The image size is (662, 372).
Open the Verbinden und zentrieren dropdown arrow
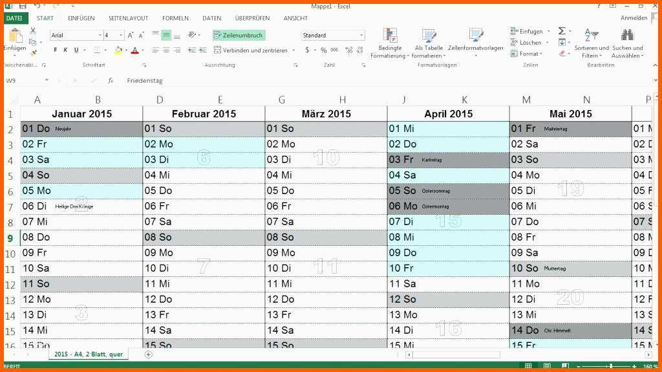(x=294, y=50)
